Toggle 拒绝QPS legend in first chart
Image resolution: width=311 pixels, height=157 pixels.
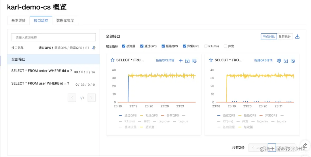(149, 115)
